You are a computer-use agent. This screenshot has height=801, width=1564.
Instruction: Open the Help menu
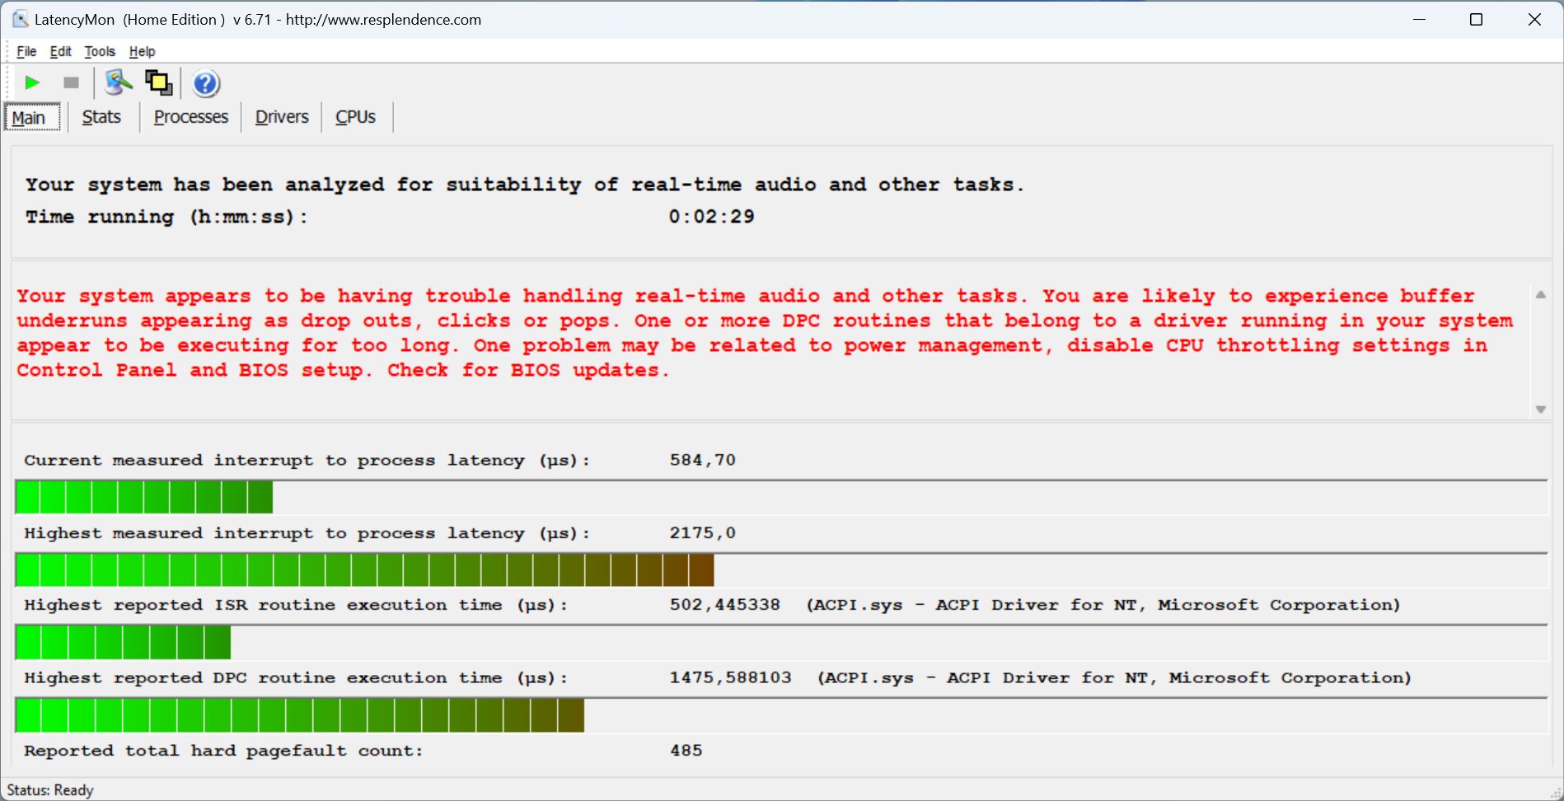(x=142, y=51)
